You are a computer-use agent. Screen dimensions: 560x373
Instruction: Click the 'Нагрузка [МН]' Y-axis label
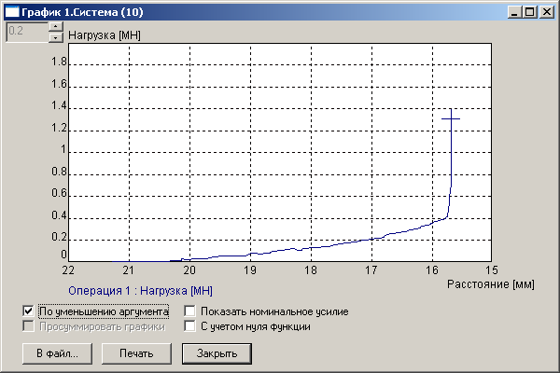(105, 34)
